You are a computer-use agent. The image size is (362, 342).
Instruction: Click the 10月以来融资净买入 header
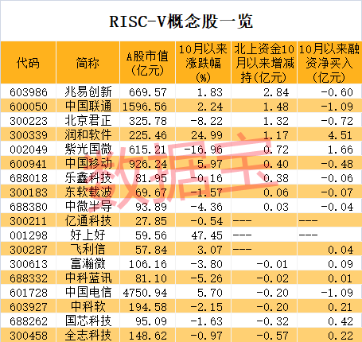[329, 63]
